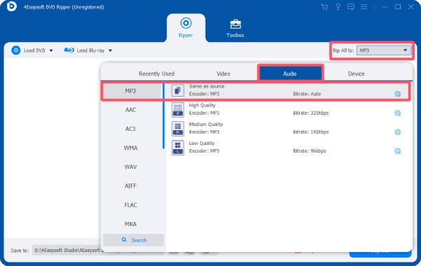Open the feedback chat icon
421x266 pixels.
click(x=351, y=7)
